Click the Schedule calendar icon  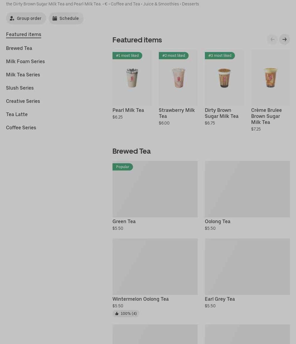(55, 18)
